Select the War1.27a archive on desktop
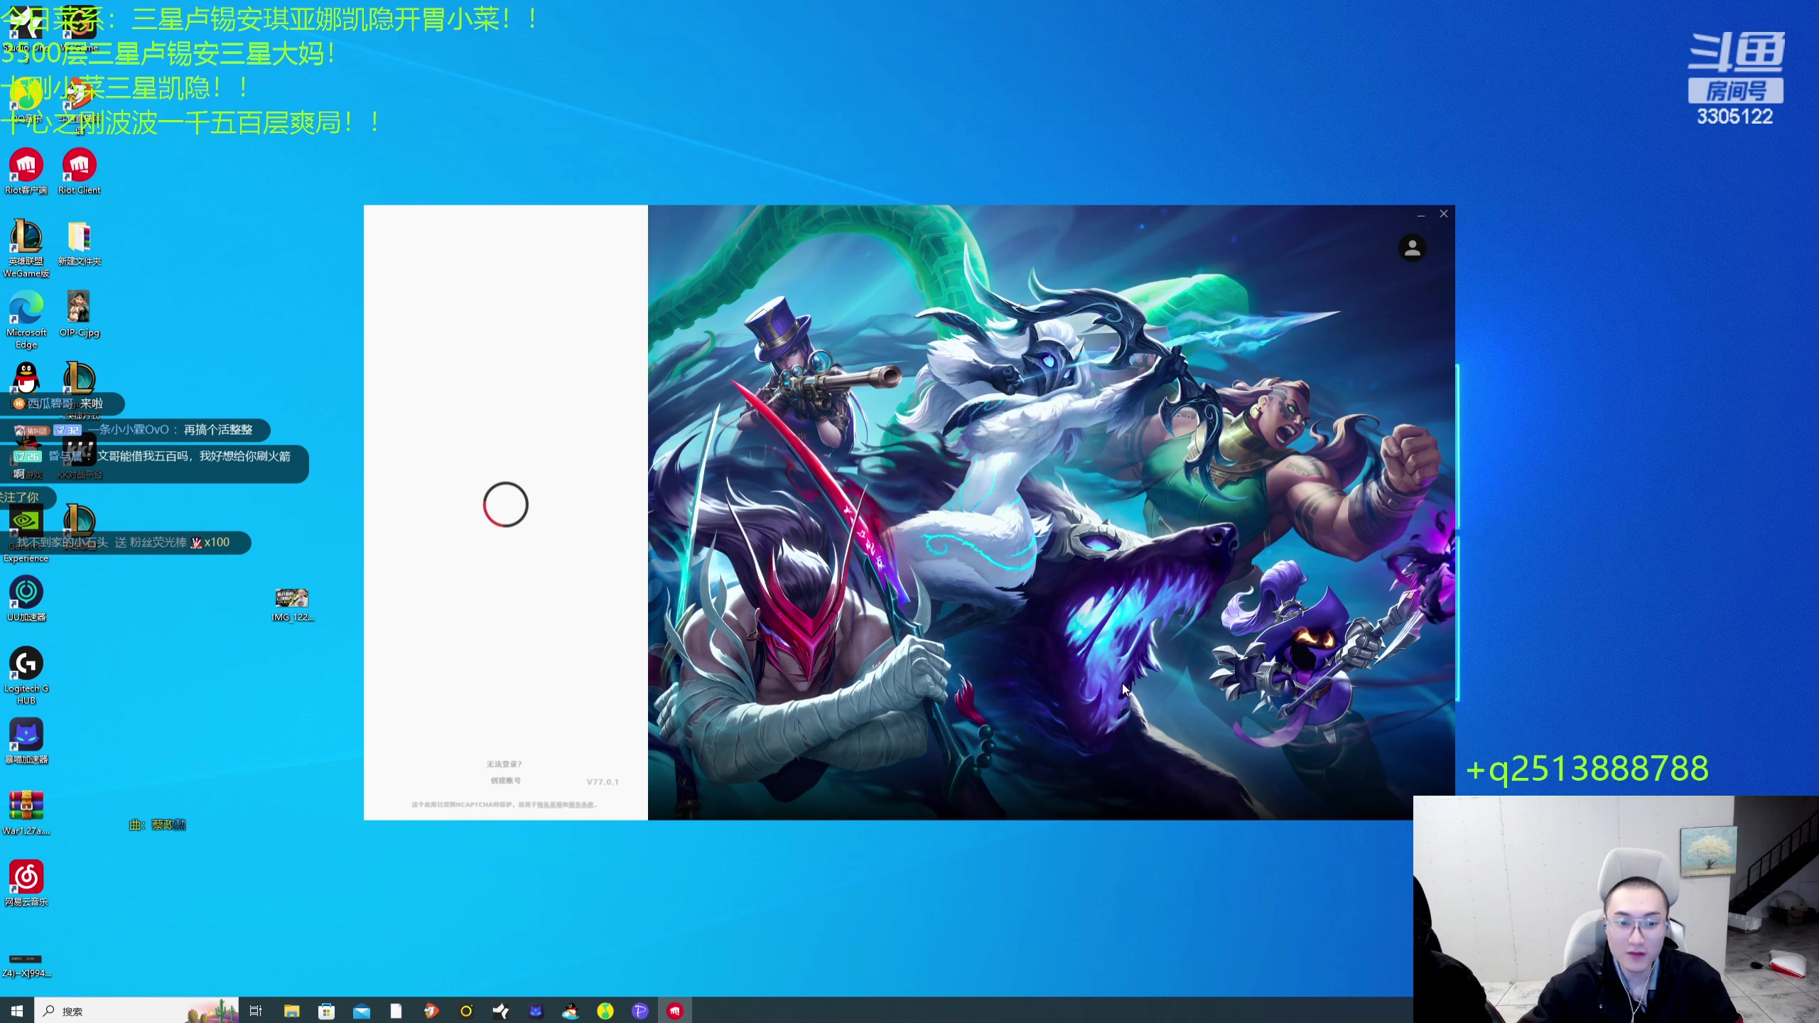This screenshot has width=1819, height=1023. (x=26, y=812)
